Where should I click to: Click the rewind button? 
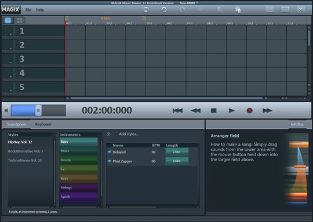[196, 110]
